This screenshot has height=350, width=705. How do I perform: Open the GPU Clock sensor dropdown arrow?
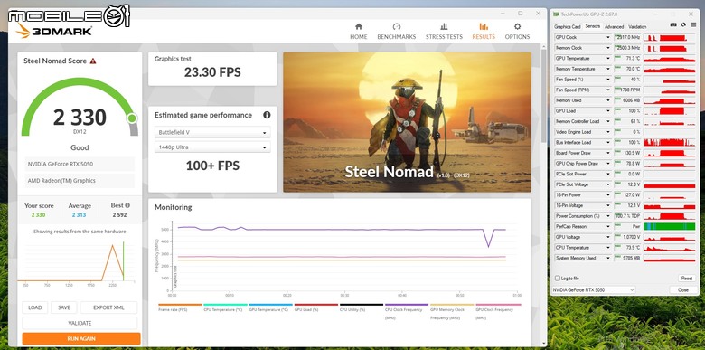pyautogui.click(x=608, y=37)
